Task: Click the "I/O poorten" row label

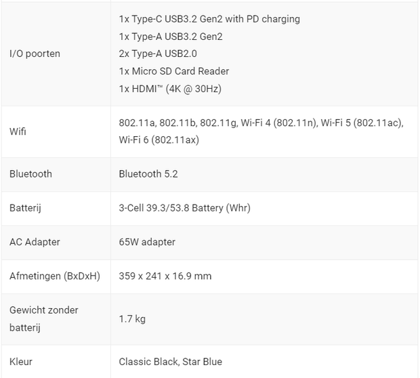Action: click(35, 54)
